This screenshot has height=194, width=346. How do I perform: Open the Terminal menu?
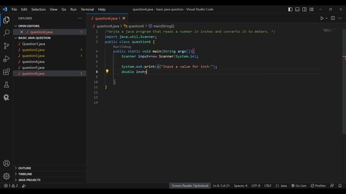87,9
